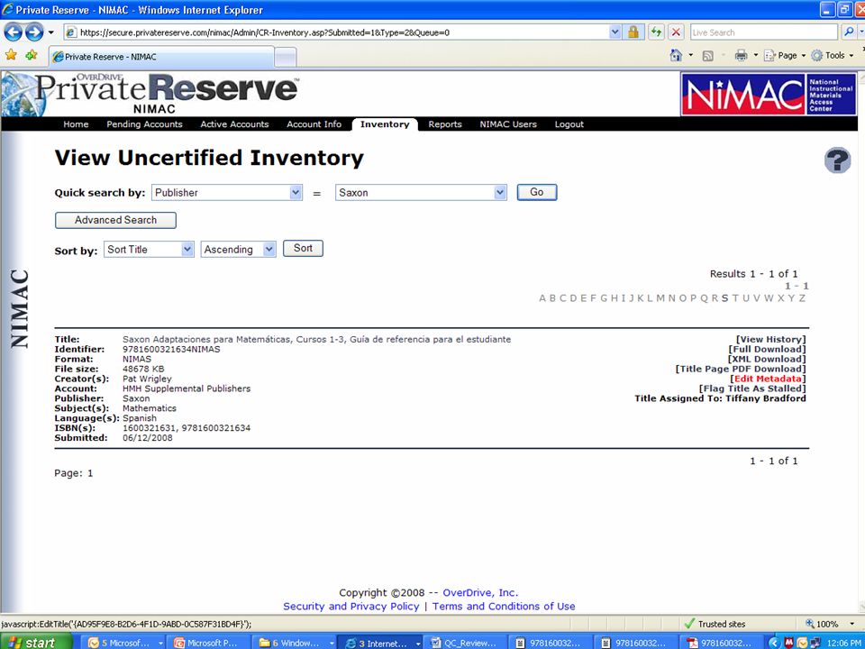Click the Title Page PDF Download link

pyautogui.click(x=741, y=370)
